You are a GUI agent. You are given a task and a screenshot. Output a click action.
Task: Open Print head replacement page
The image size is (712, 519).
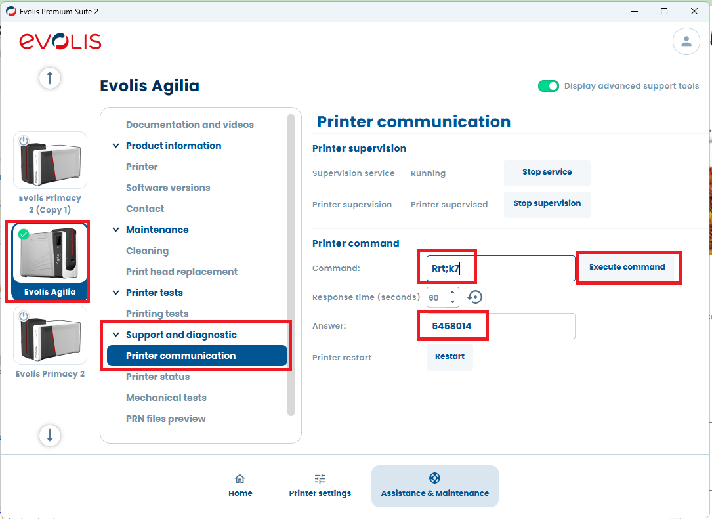pos(182,272)
